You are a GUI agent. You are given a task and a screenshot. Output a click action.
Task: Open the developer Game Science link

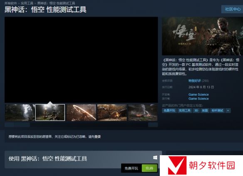(198, 94)
